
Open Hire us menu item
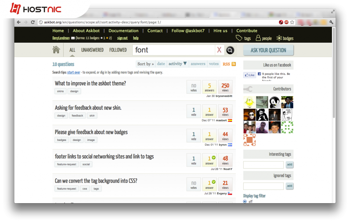220,31
